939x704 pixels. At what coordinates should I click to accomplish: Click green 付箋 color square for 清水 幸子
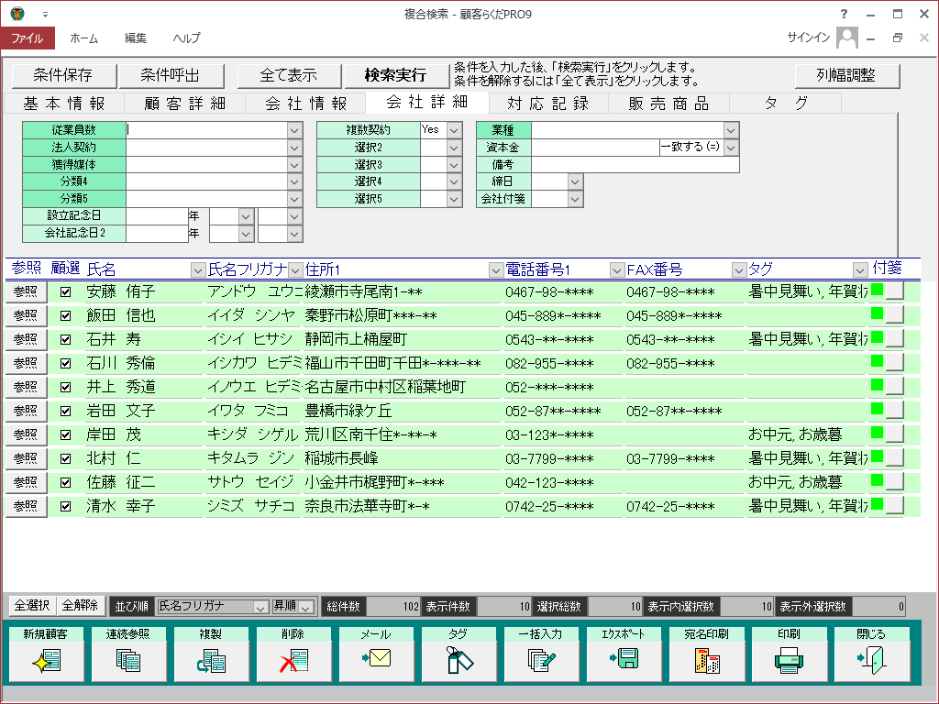(x=878, y=505)
